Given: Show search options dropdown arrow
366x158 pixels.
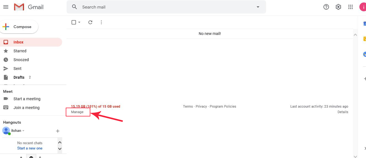Looking at the screenshot, I should pyautogui.click(x=258, y=7).
